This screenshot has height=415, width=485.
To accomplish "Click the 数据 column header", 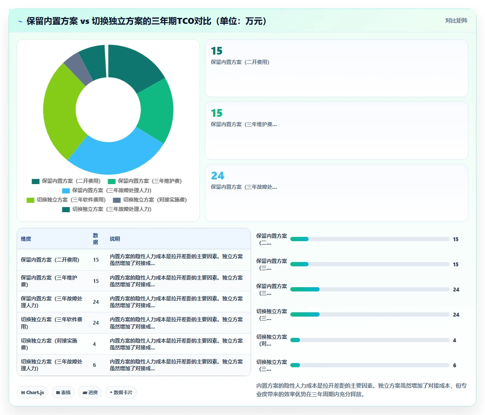I will point(95,239).
